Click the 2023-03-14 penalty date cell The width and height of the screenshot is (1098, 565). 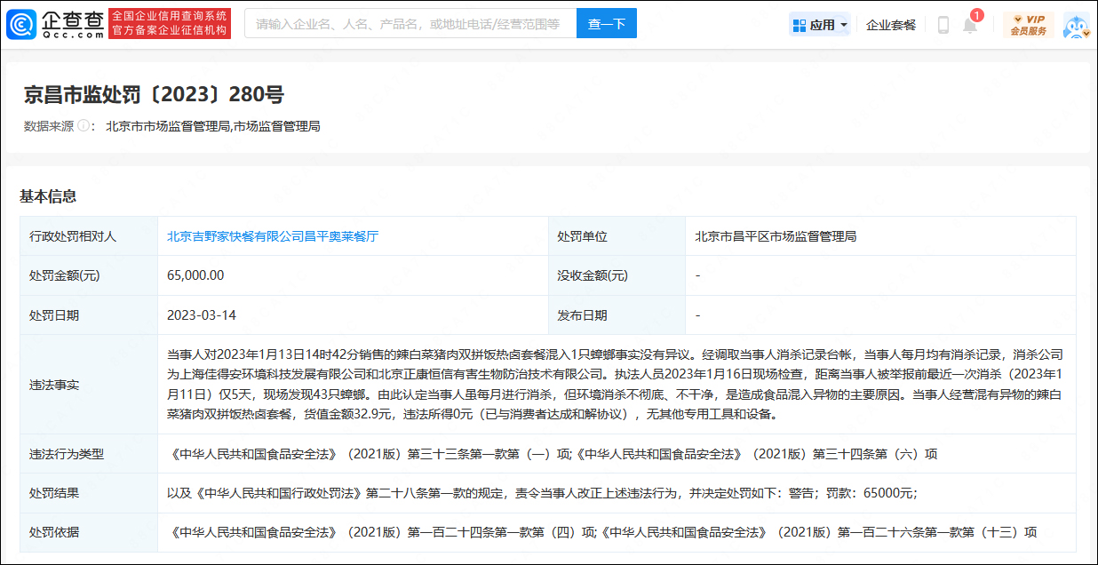[202, 315]
